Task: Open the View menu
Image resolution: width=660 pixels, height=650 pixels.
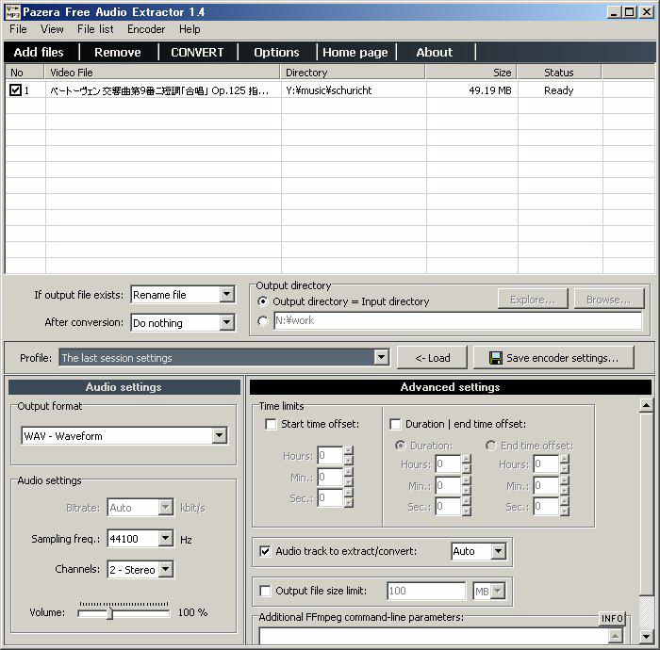Action: 52,29
